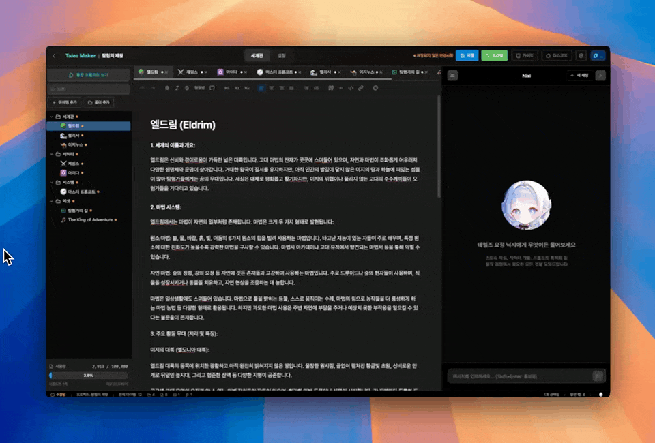655x443 pixels.
Task: Insert a code block from the toolbar
Action: click(x=351, y=88)
